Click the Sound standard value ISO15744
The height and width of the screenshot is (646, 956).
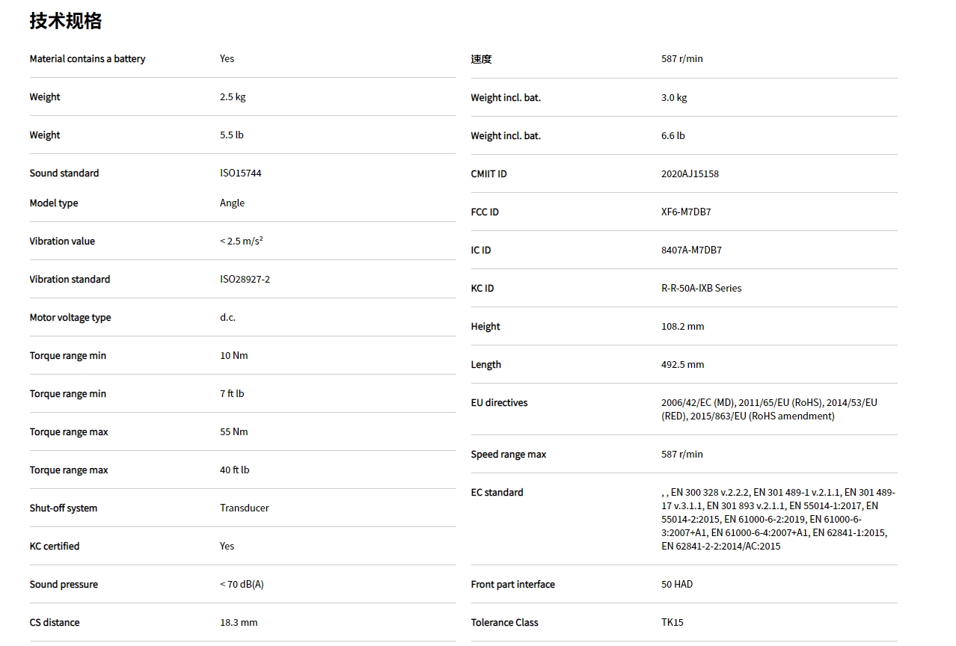tap(240, 173)
